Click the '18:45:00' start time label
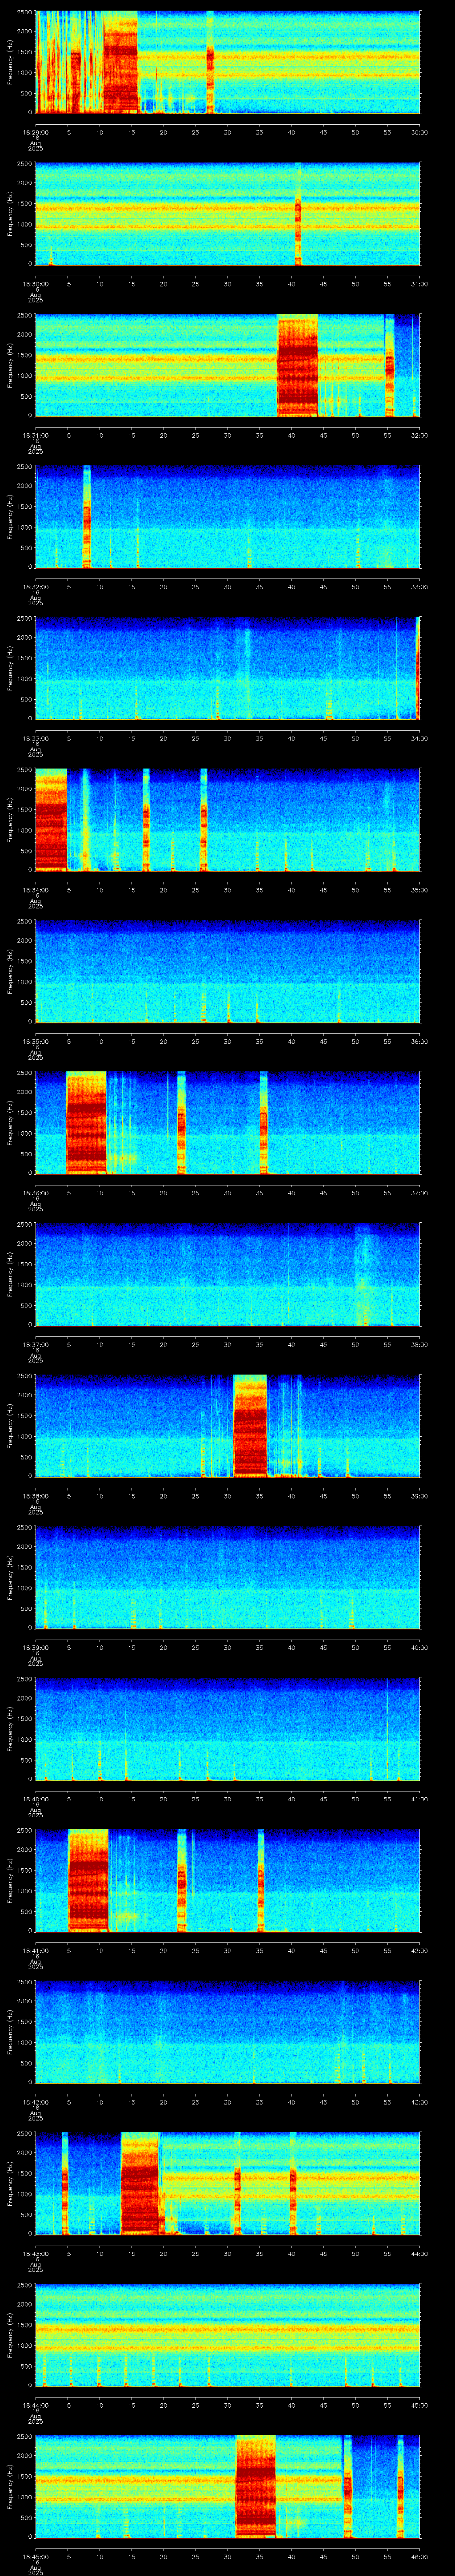This screenshot has width=455, height=2576. [x=35, y=2557]
